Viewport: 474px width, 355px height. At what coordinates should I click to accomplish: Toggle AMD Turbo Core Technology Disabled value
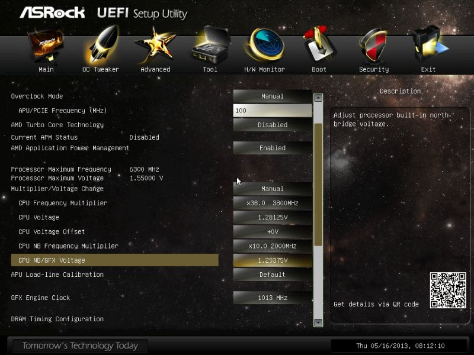coord(273,125)
